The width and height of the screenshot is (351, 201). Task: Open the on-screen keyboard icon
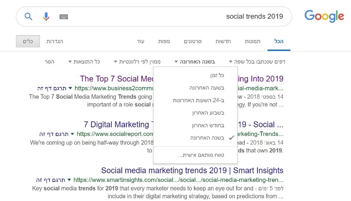pyautogui.click(x=63, y=16)
